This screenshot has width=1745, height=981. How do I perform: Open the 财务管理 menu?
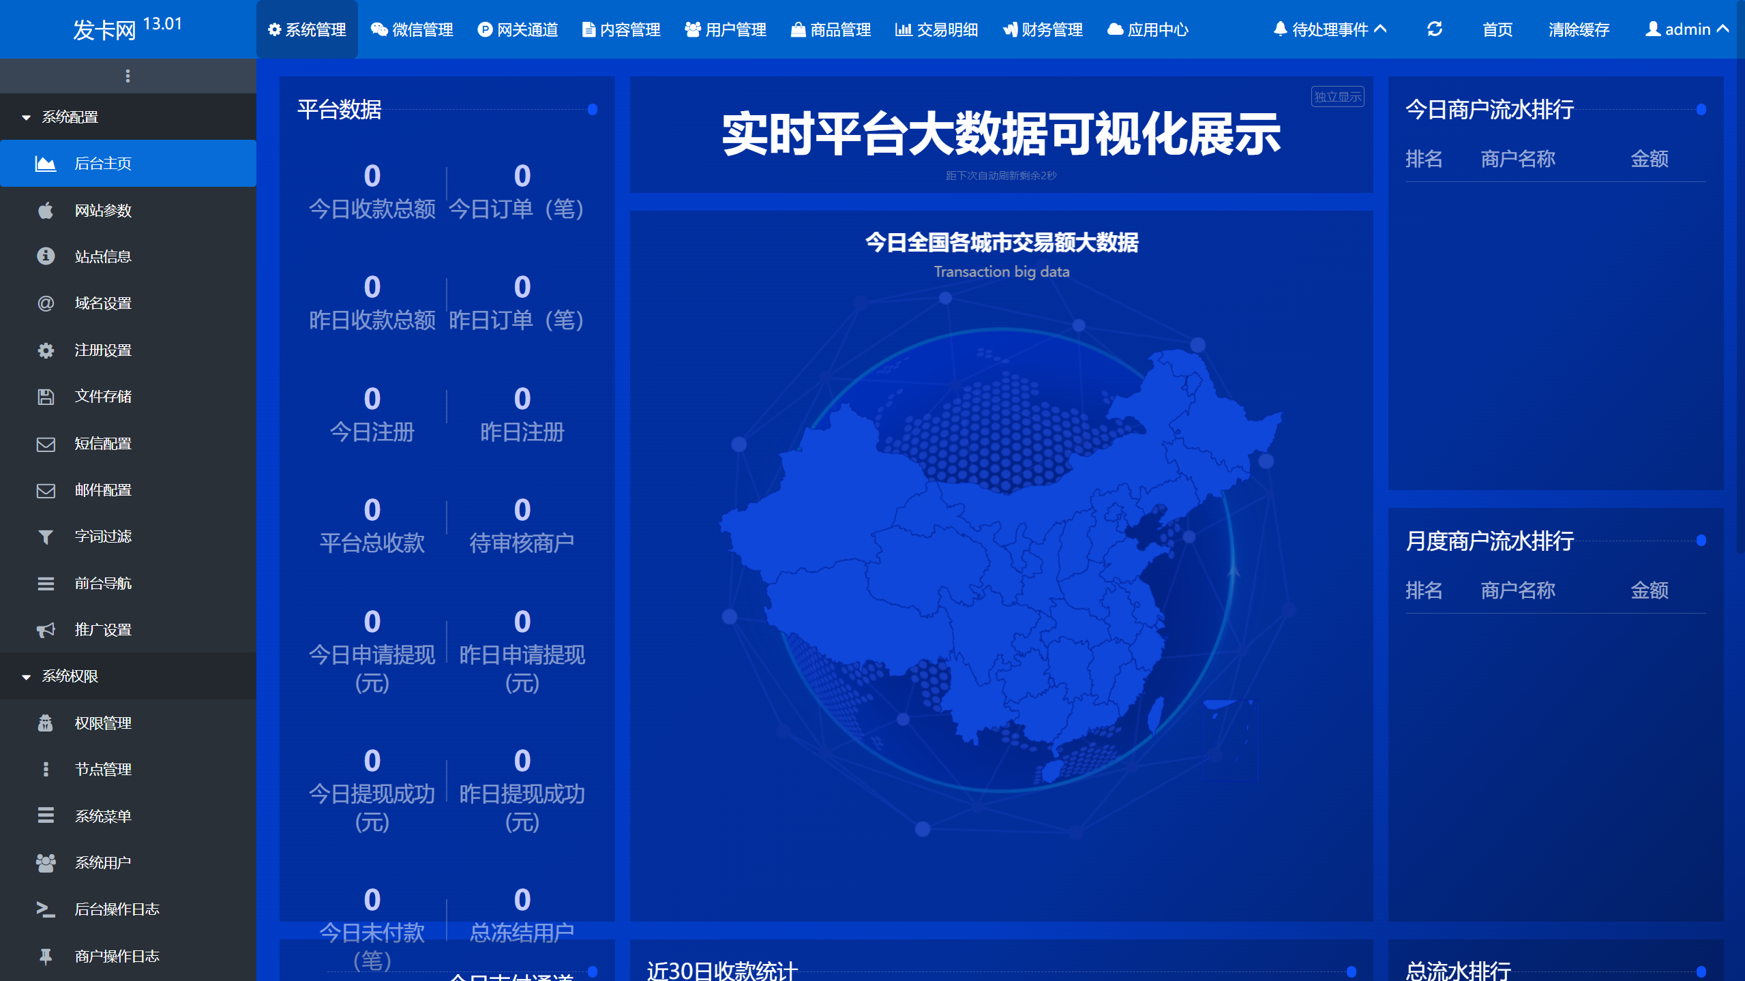[1042, 29]
